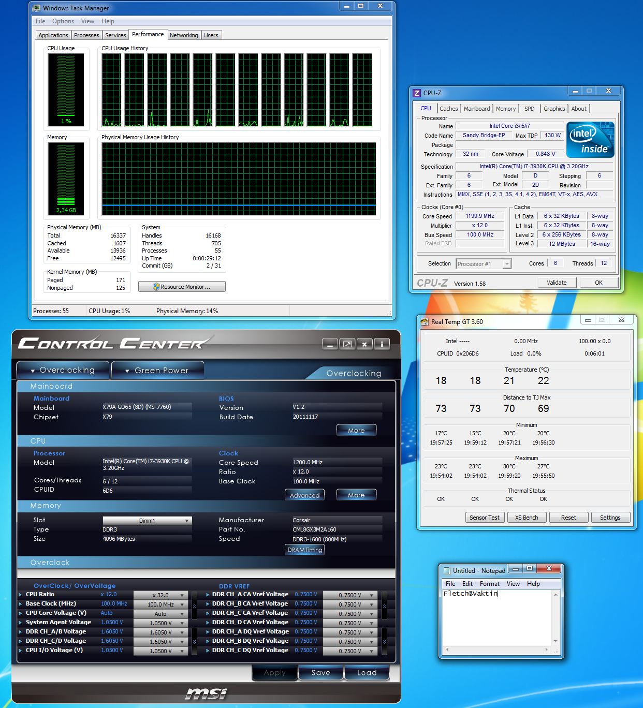643x708 pixels.
Task: Click the arrow icon beside CPU Ratio
Action: tap(21, 595)
